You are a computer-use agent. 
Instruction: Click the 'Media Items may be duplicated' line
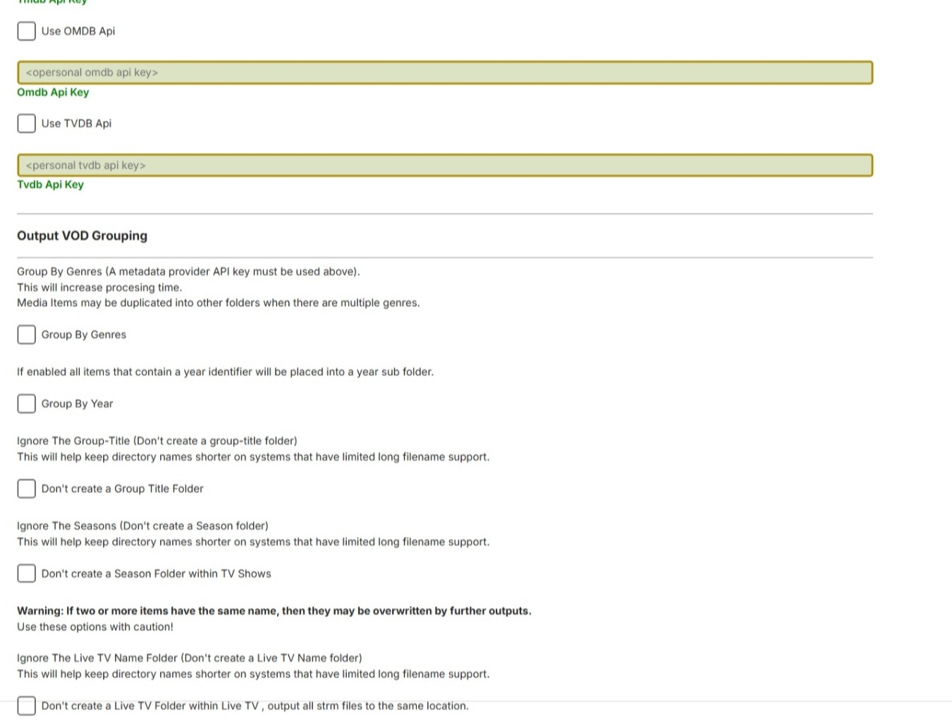point(219,303)
